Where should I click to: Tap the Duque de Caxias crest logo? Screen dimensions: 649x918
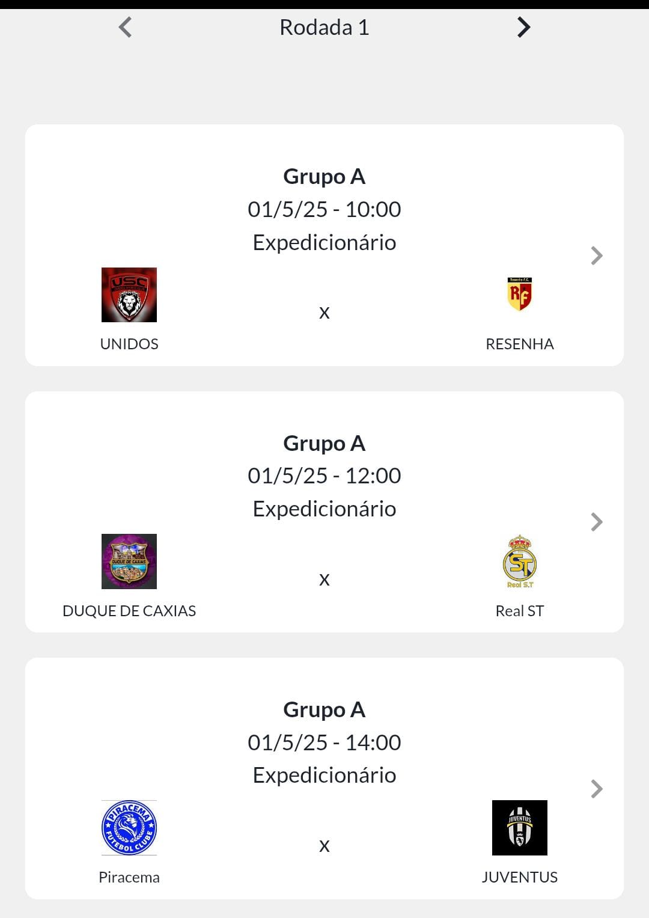pos(129,562)
